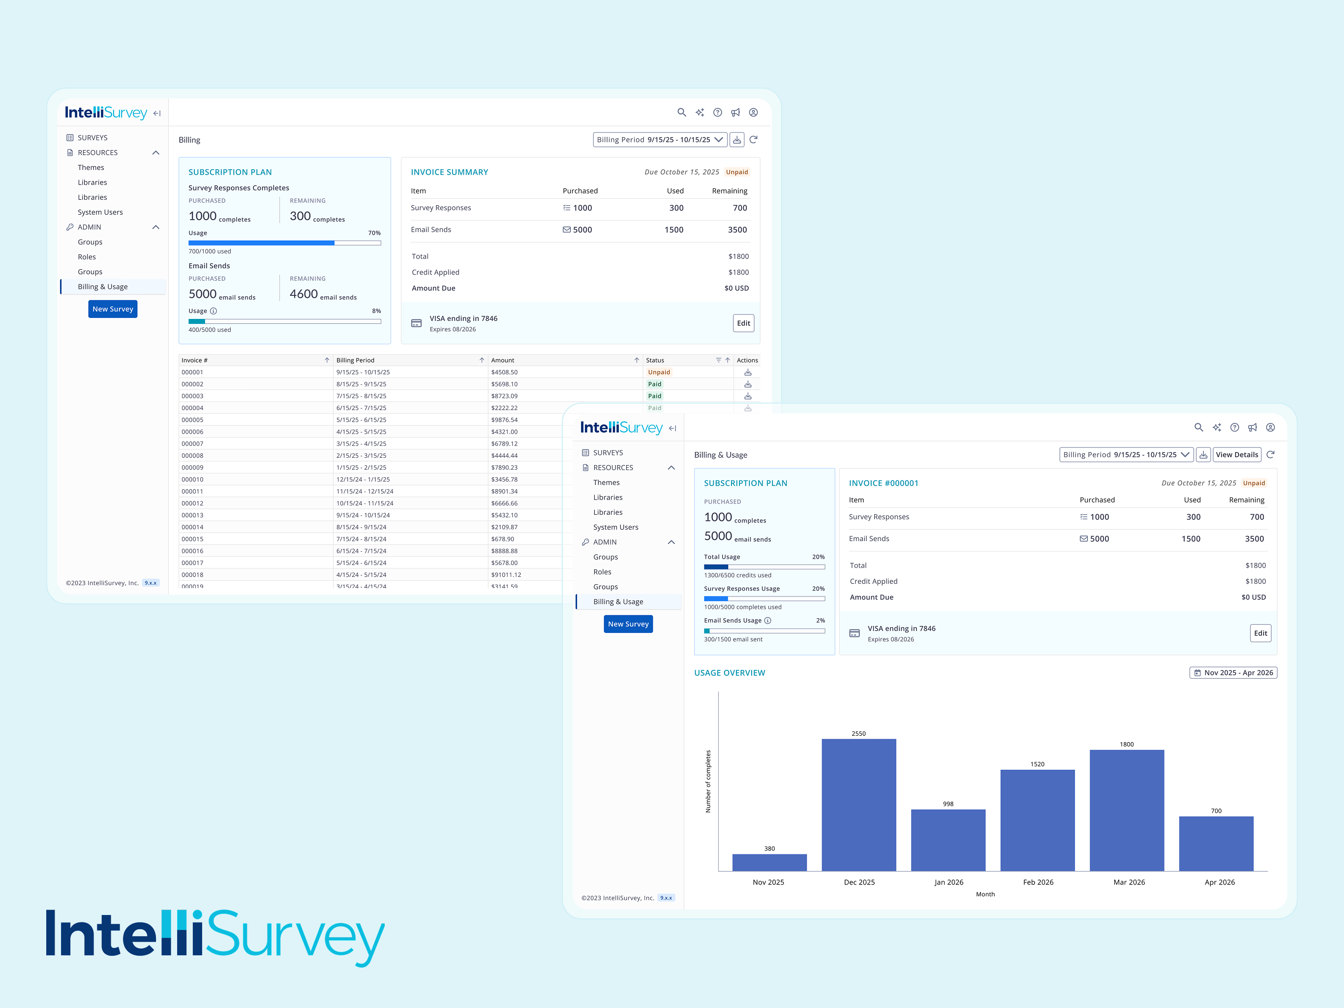Open System Users in Billing & Usage window sidebar
Viewport: 1344px width, 1008px height.
tap(615, 527)
